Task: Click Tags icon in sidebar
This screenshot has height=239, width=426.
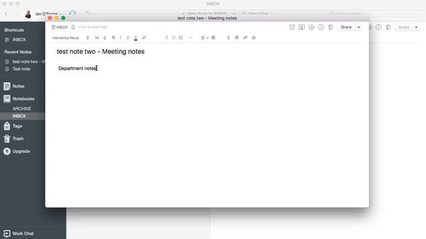Action: tap(7, 126)
